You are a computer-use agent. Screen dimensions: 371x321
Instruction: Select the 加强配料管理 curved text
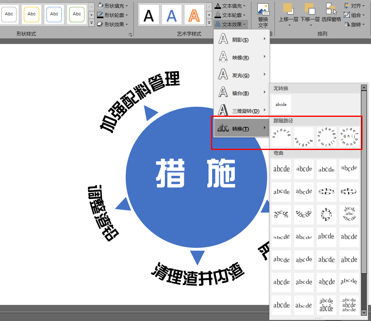tap(139, 102)
